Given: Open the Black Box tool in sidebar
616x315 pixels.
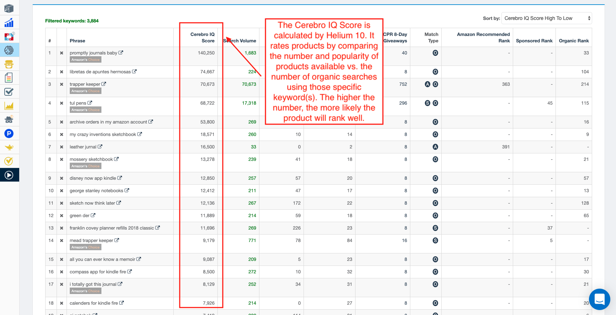Looking at the screenshot, I should tap(9, 9).
